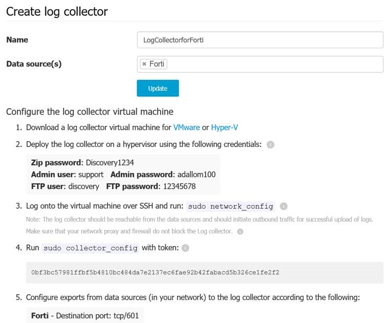Click info icon beside 'with token:'

(x=185, y=248)
